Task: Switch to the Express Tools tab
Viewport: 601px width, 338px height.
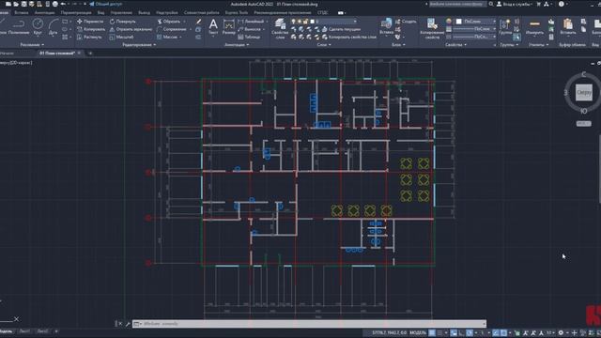Action: pos(237,12)
